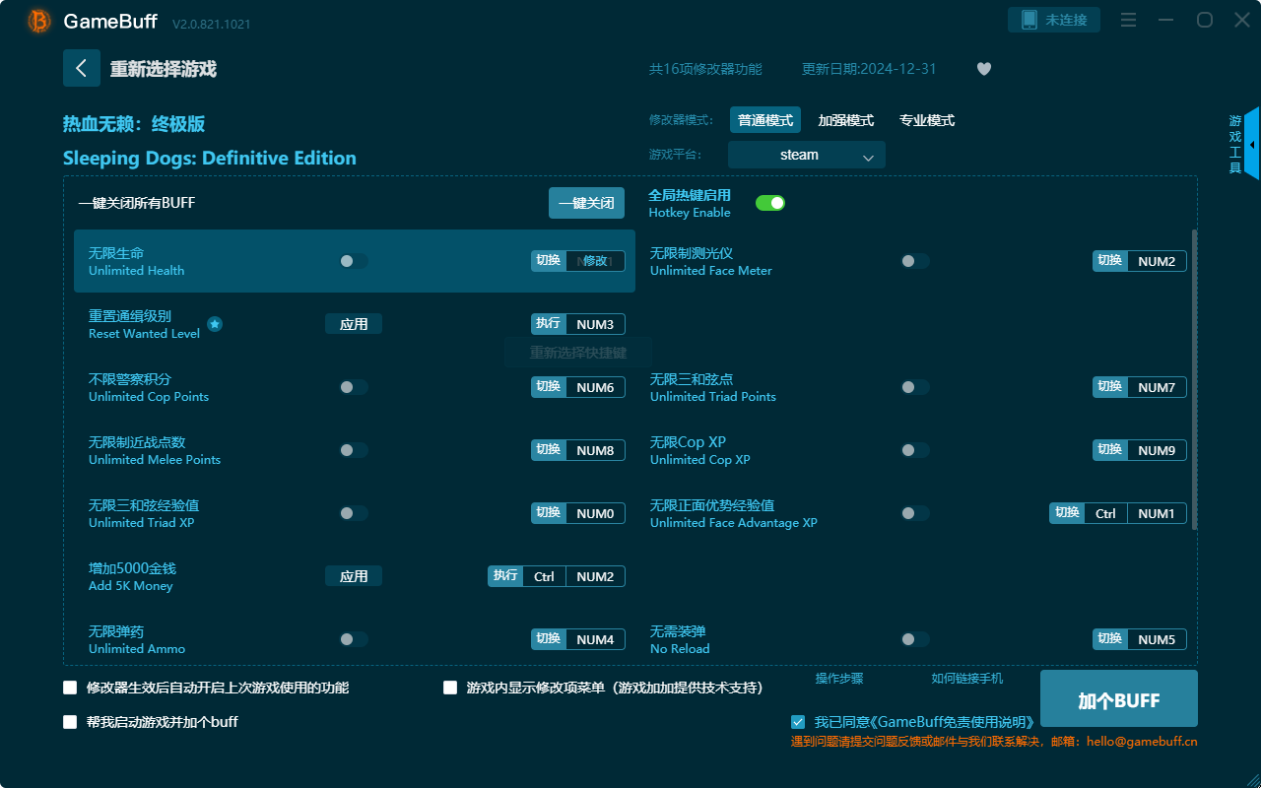
Task: Click the 一键关闭 button to disable all BUFFs
Action: [x=586, y=202]
